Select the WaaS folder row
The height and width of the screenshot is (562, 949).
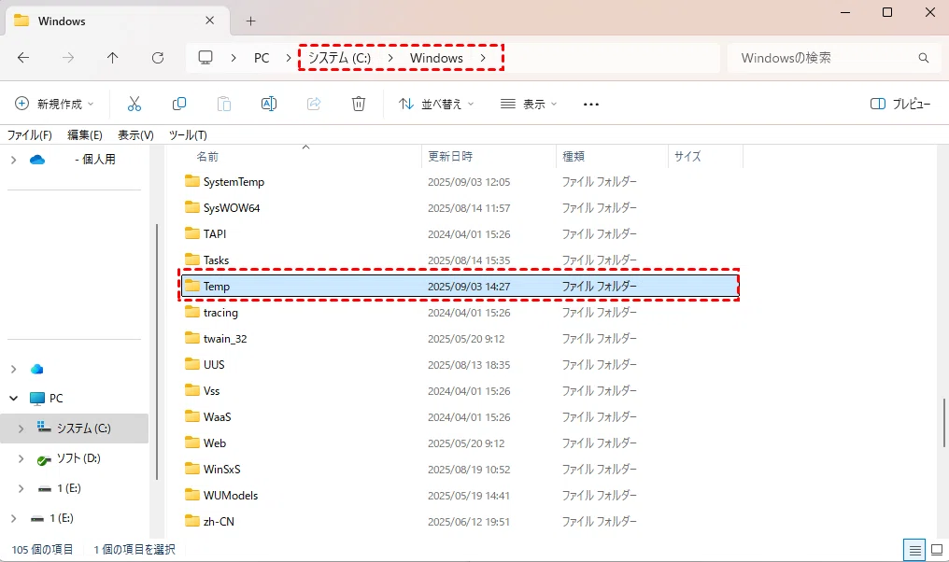click(x=460, y=416)
